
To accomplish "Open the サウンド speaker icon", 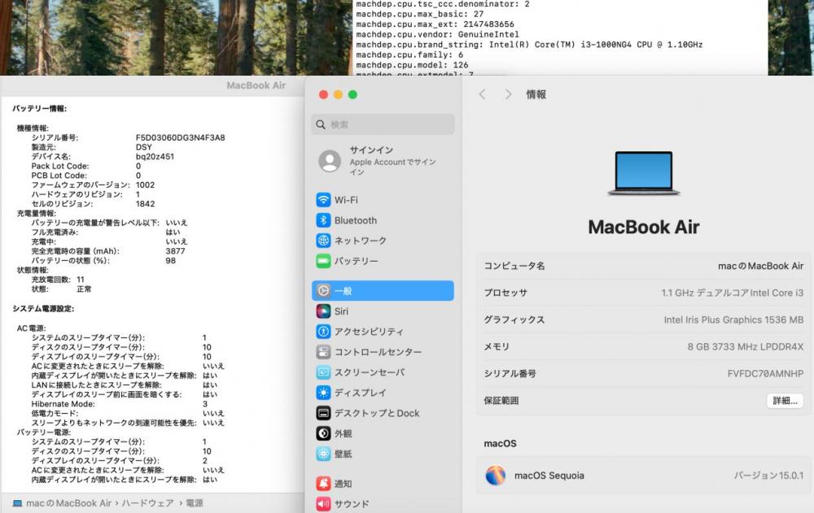I will pos(323,504).
